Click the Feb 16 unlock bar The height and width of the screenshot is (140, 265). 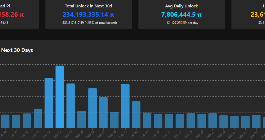tap(92, 108)
